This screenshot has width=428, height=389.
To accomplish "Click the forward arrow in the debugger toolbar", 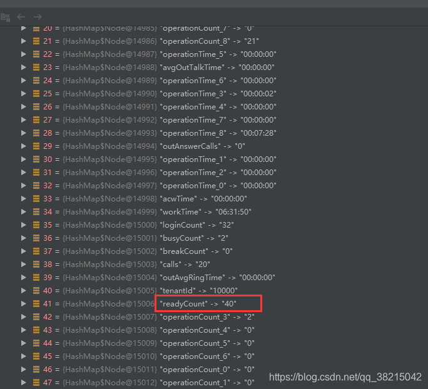I will point(38,17).
